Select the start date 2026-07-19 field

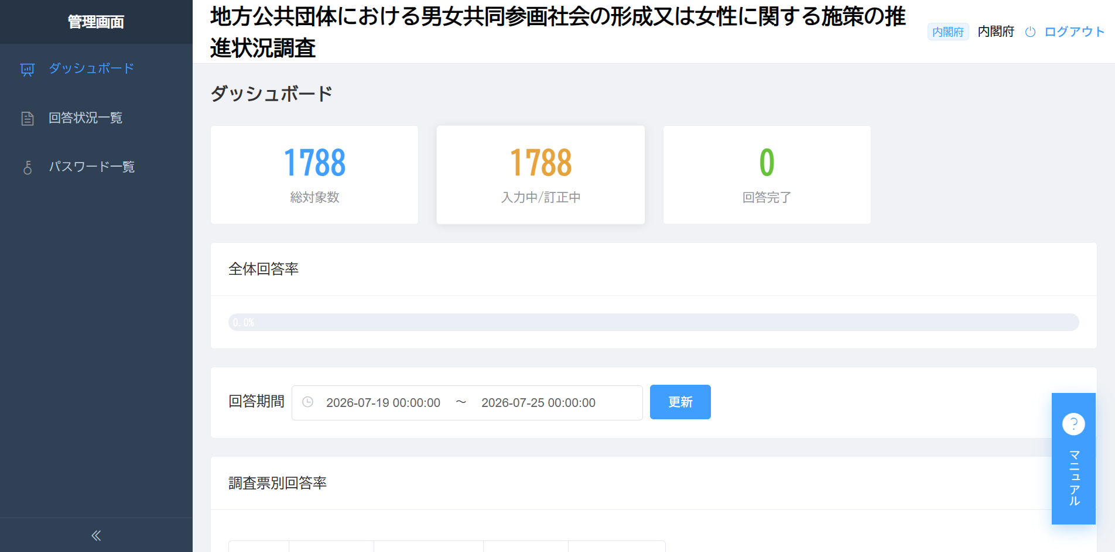tap(383, 403)
